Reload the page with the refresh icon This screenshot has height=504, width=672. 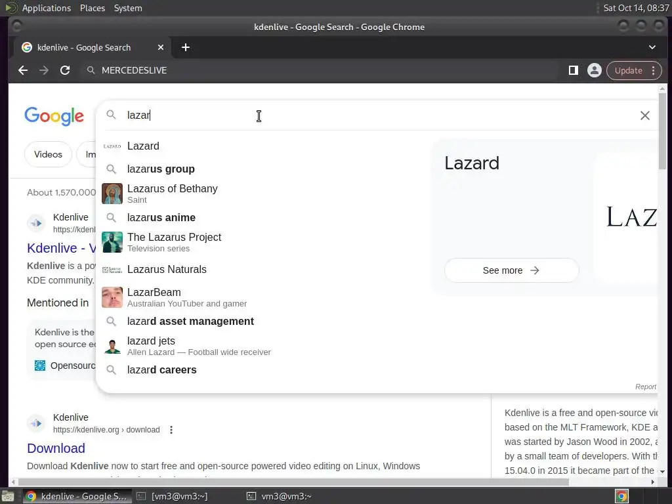[65, 70]
